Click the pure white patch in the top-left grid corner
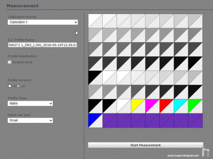Viewport: 213px width, 159px height. (95, 21)
